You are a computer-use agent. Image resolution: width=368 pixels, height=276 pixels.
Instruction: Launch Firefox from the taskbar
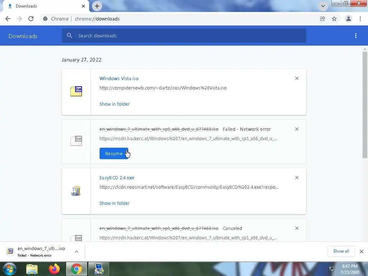click(x=54, y=269)
